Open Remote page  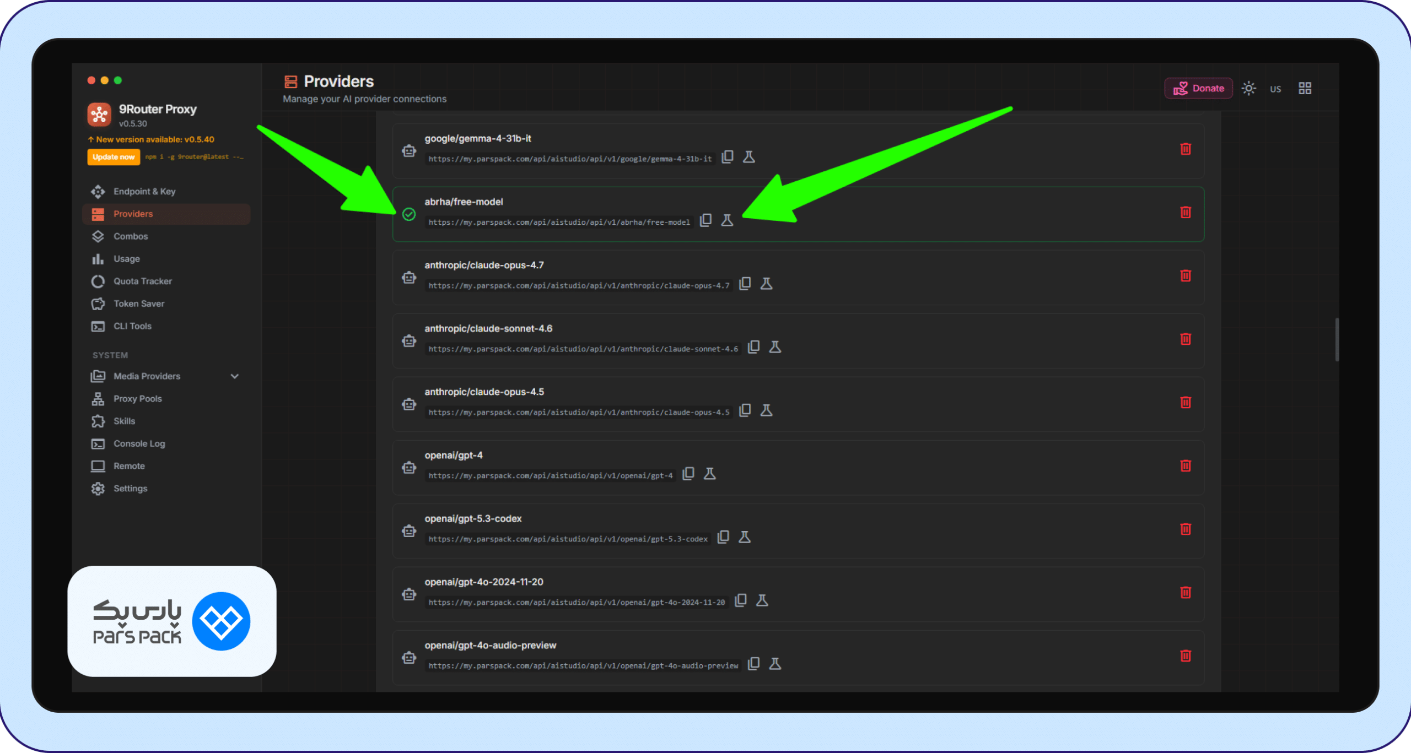(166, 466)
